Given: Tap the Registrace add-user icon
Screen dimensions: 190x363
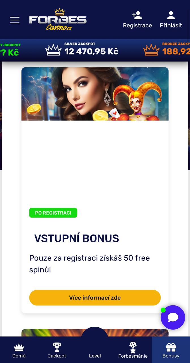Looking at the screenshot, I should click(x=137, y=15).
